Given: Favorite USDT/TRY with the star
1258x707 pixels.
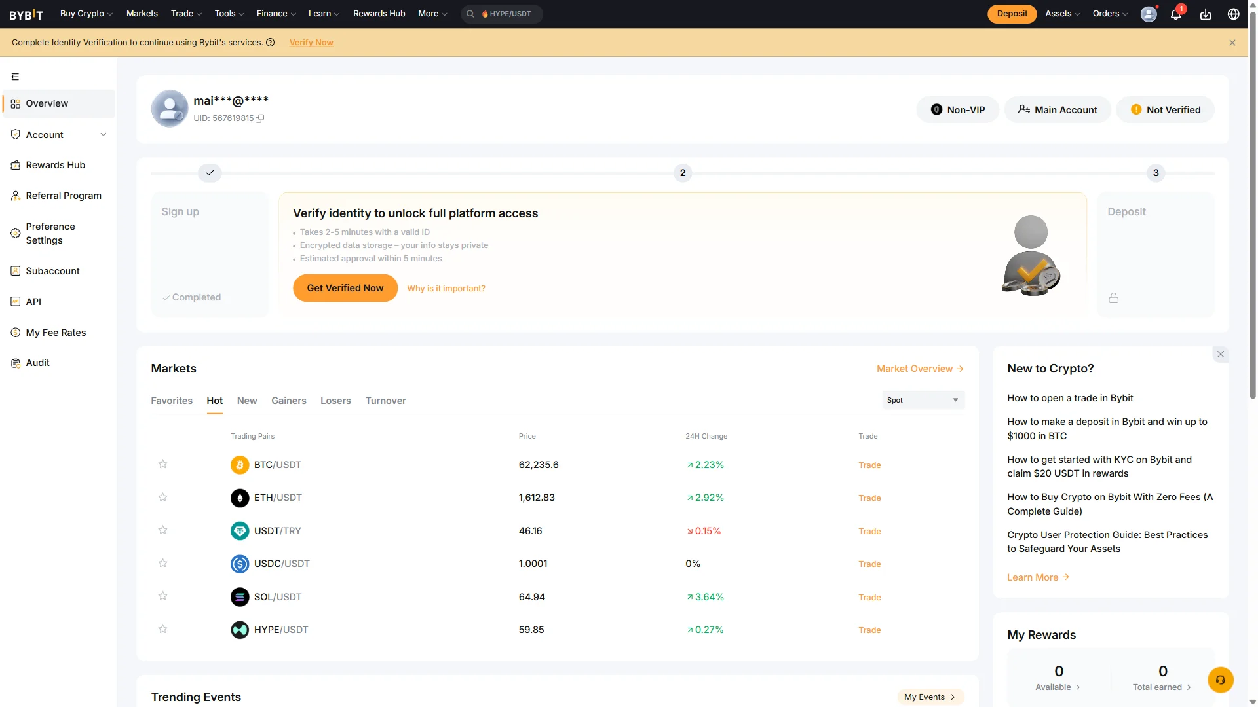Looking at the screenshot, I should coord(163,530).
